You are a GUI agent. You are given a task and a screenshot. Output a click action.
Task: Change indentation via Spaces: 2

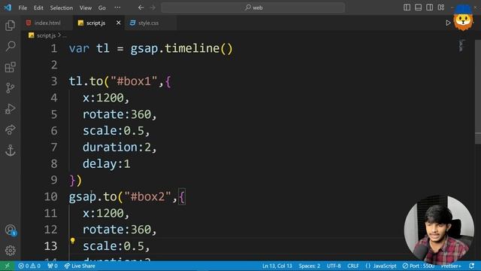point(310,266)
